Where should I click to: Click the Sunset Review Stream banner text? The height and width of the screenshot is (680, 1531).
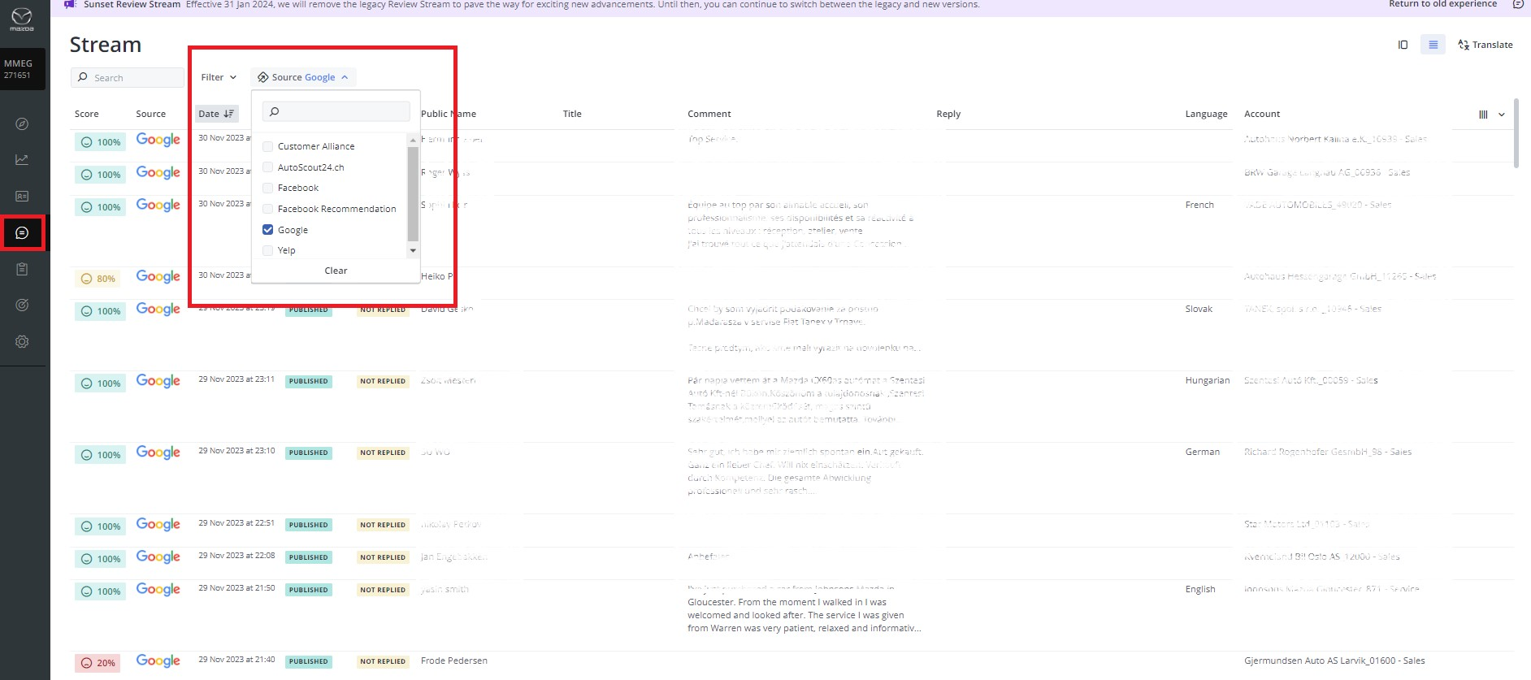(x=132, y=4)
